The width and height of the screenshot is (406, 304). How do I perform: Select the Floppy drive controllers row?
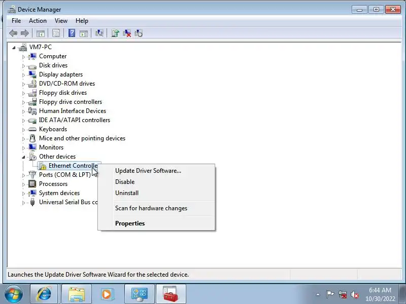point(65,102)
